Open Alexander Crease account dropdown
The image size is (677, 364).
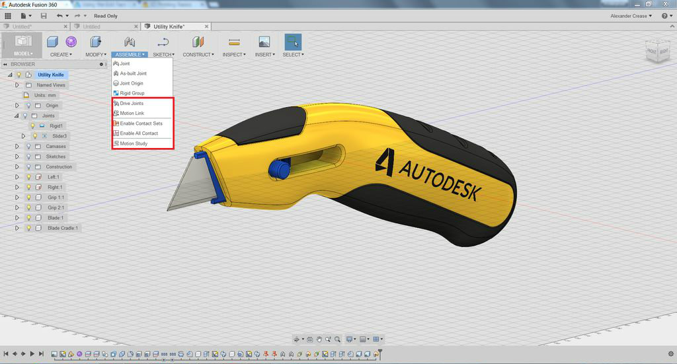click(631, 16)
